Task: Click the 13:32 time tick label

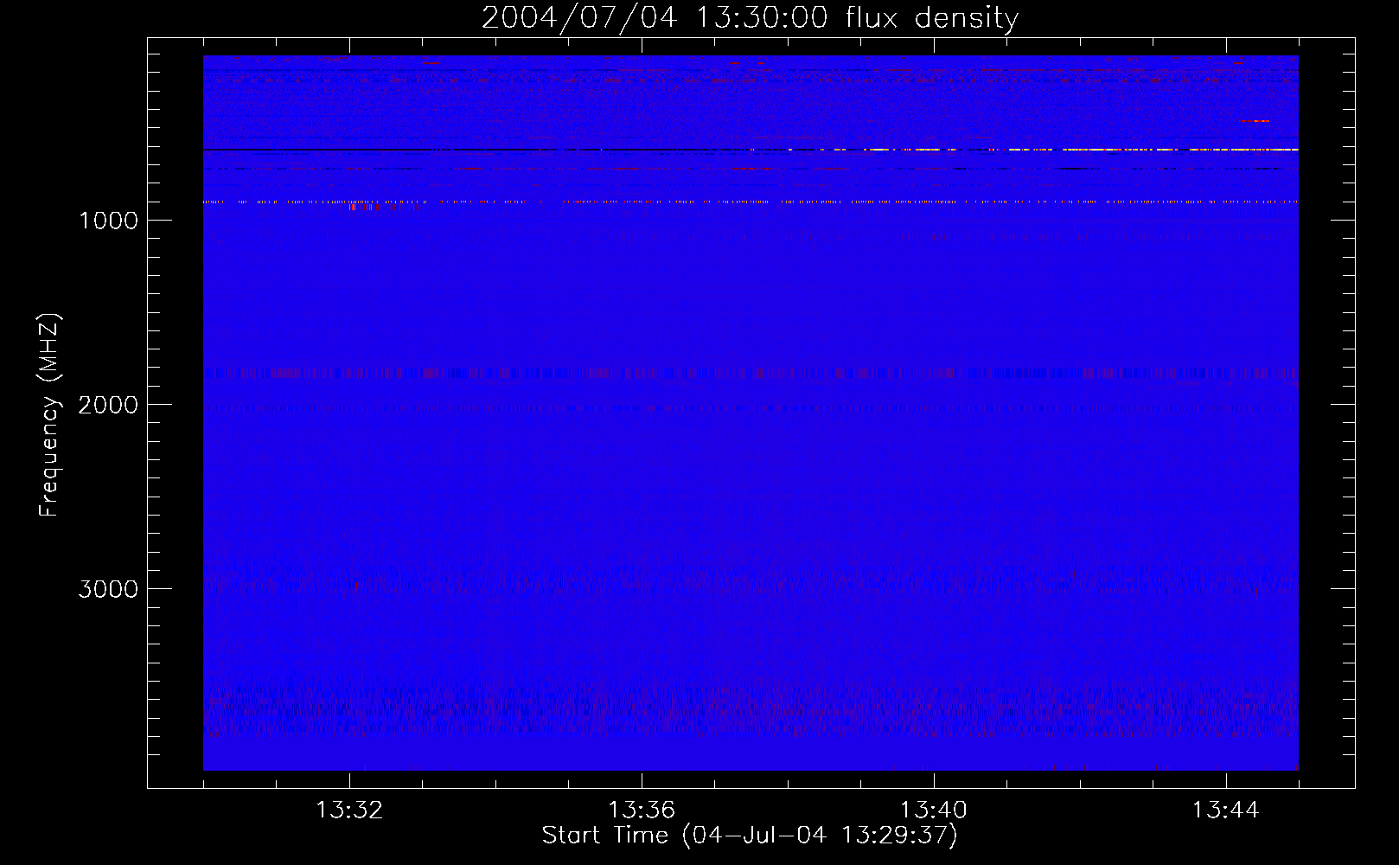Action: (349, 811)
